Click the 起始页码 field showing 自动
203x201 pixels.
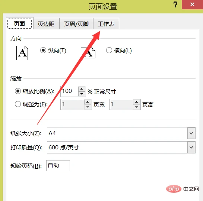tap(58, 166)
